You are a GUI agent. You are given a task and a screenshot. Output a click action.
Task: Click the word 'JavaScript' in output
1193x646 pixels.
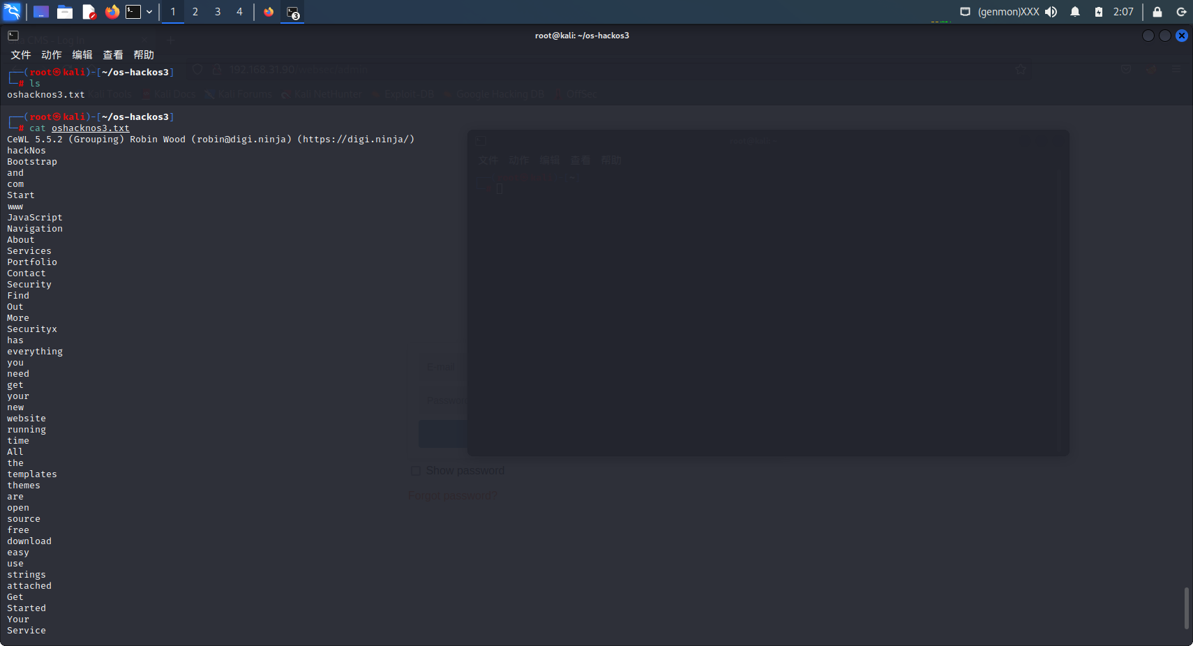pyautogui.click(x=35, y=218)
